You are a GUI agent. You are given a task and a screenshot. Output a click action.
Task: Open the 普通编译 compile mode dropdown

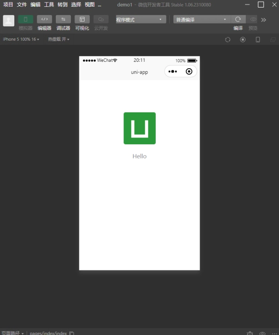click(x=202, y=20)
